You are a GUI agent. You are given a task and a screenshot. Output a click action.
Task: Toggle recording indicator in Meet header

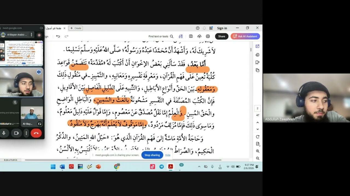(39, 35)
